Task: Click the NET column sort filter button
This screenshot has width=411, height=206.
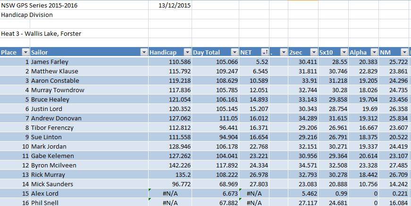Action: click(265, 52)
